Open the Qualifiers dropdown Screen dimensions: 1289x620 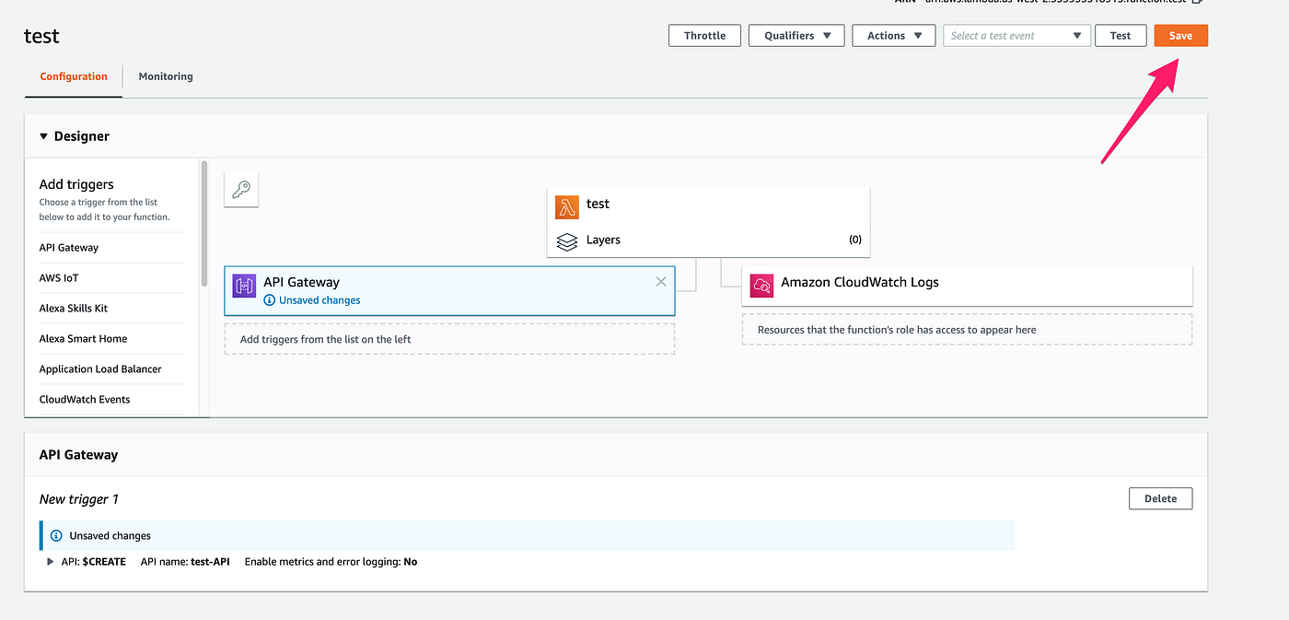pos(797,36)
